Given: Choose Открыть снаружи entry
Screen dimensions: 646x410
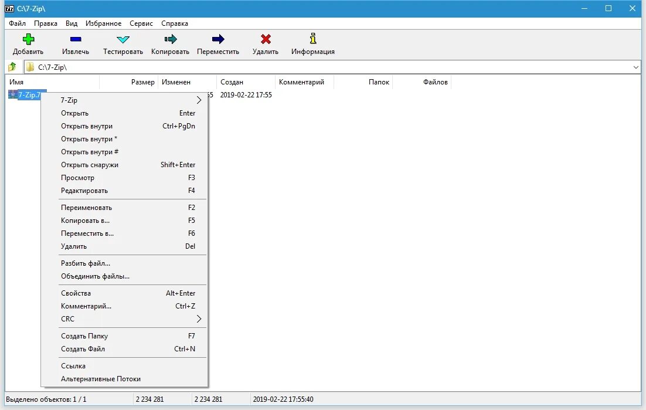Looking at the screenshot, I should tap(124, 165).
